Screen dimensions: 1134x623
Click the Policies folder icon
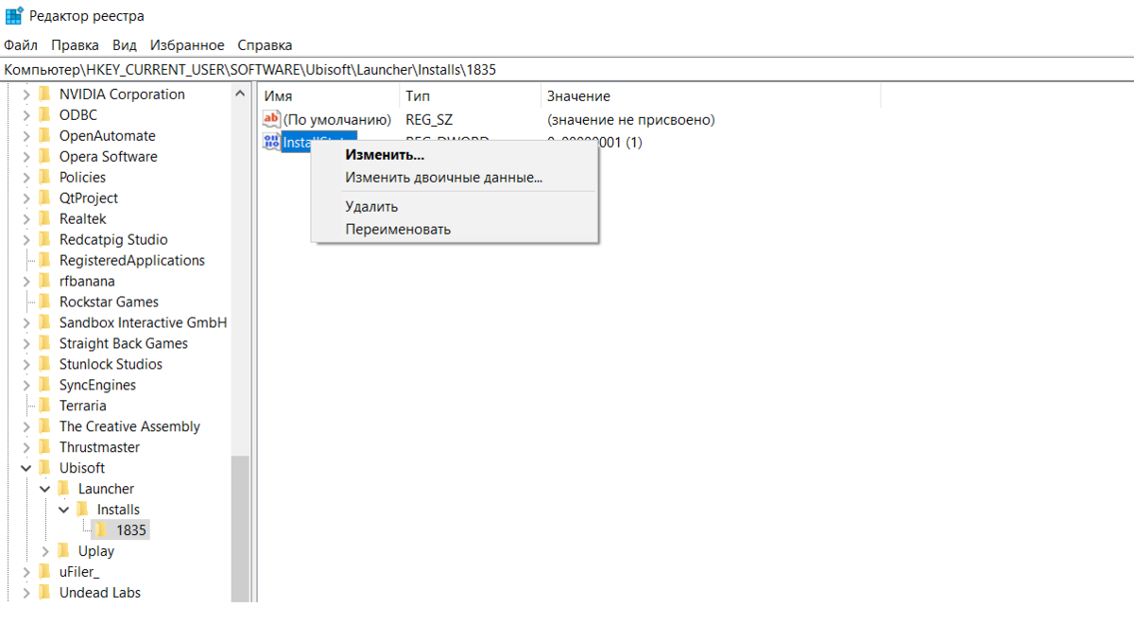[x=45, y=177]
